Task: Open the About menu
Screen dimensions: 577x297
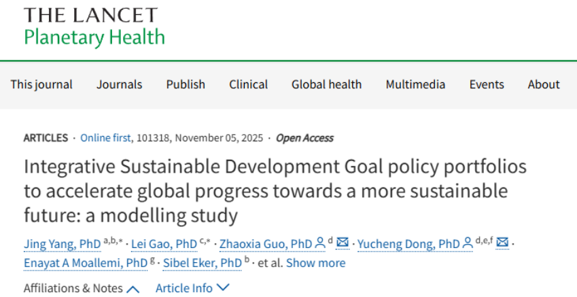Action: click(544, 84)
